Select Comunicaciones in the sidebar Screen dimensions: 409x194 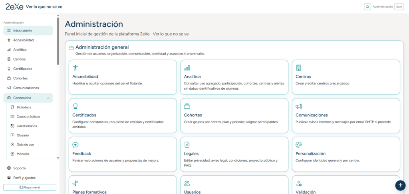pyautogui.click(x=28, y=88)
